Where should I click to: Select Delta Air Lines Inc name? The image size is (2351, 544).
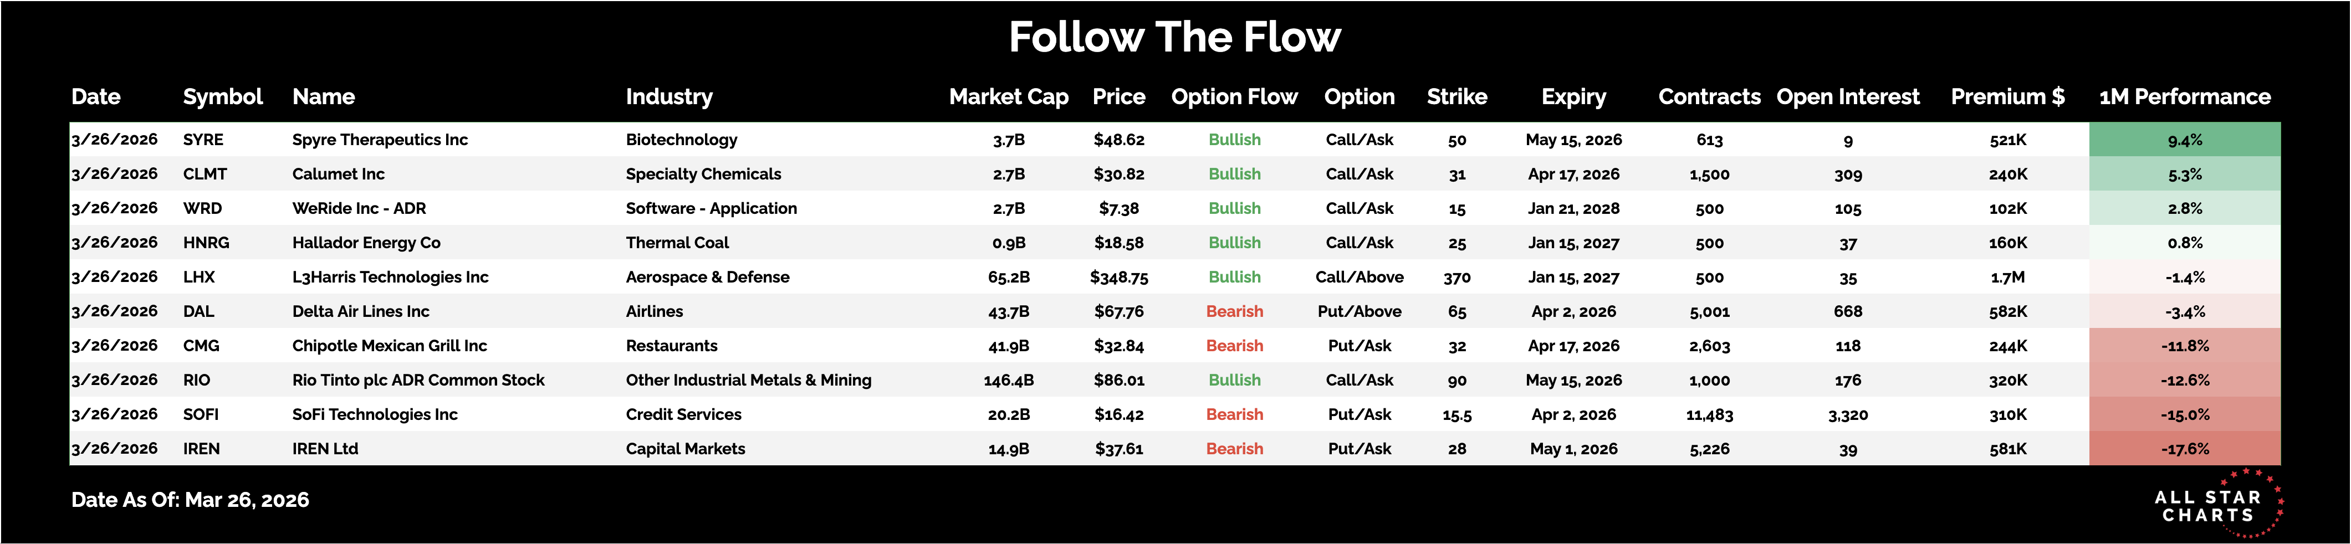360,311
